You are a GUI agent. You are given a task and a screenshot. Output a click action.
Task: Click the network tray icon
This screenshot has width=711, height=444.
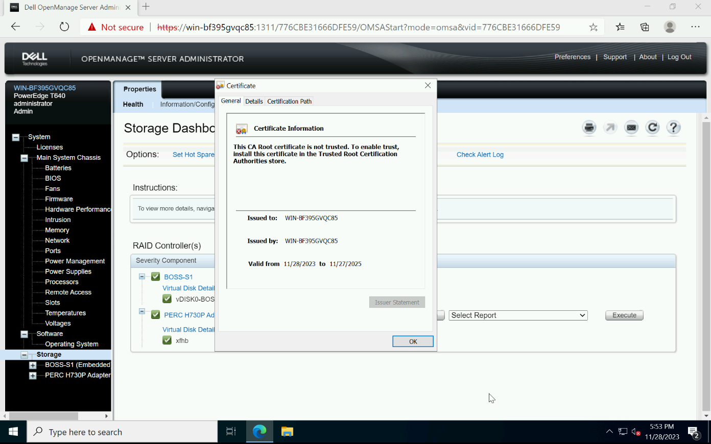click(x=623, y=432)
